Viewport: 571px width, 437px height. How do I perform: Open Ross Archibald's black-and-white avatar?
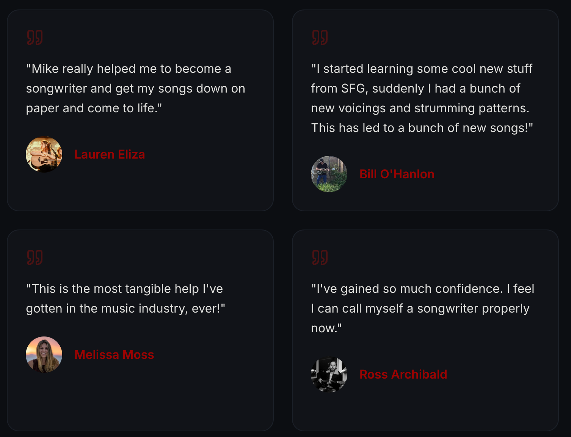[x=329, y=374]
